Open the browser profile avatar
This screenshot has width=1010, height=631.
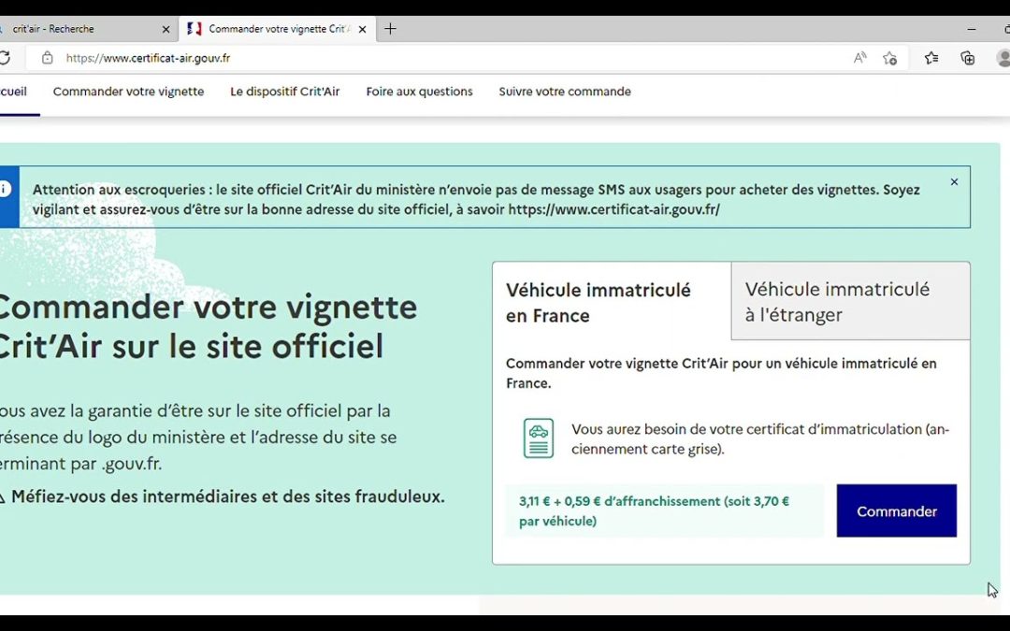(x=1003, y=58)
